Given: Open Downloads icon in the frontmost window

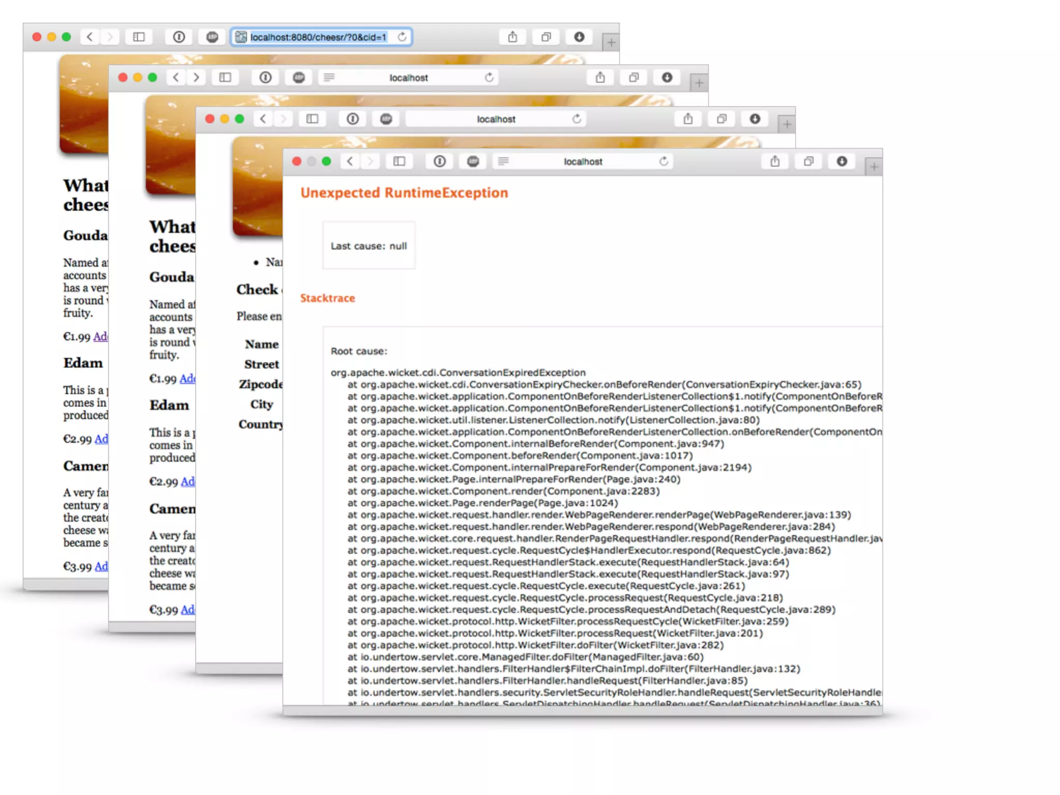Looking at the screenshot, I should (x=842, y=161).
